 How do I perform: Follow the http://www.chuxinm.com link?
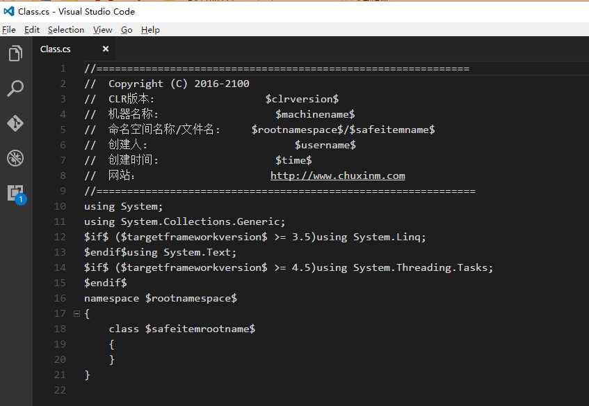tap(338, 175)
